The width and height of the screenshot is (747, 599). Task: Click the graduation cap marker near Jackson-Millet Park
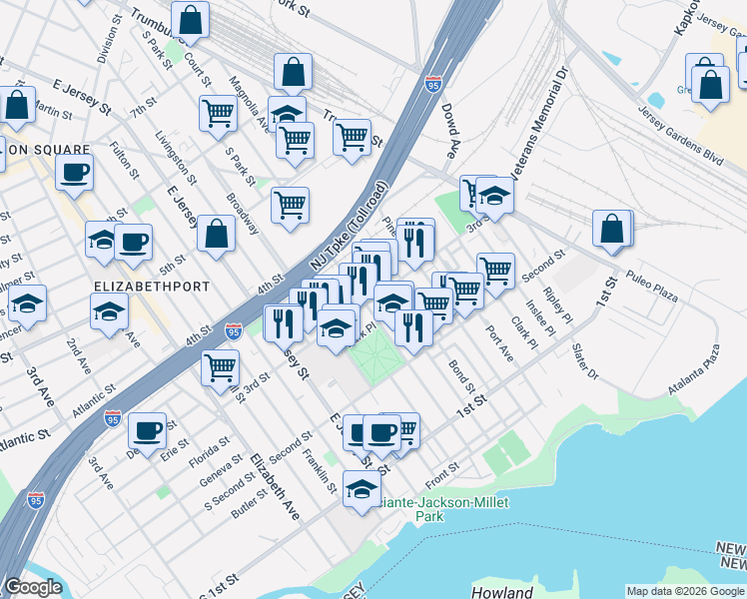point(362,492)
